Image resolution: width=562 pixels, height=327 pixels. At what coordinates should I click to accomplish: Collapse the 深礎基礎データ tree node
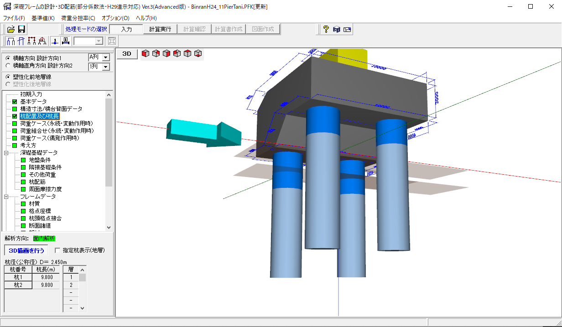point(7,153)
